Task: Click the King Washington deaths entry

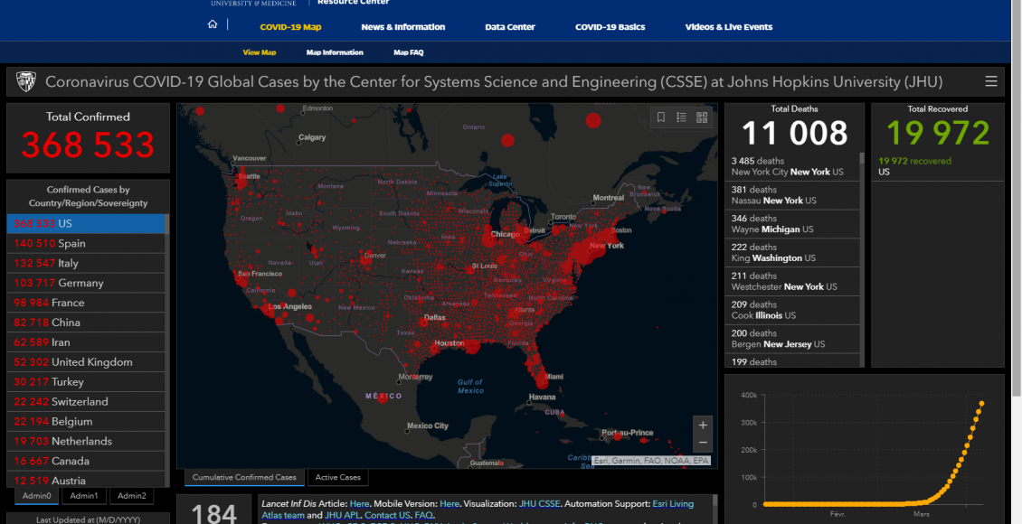Action: tap(792, 253)
